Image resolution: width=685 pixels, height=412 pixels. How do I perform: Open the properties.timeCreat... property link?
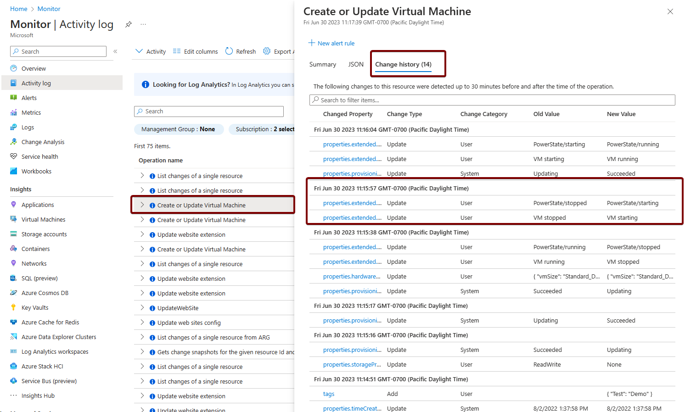point(352,408)
